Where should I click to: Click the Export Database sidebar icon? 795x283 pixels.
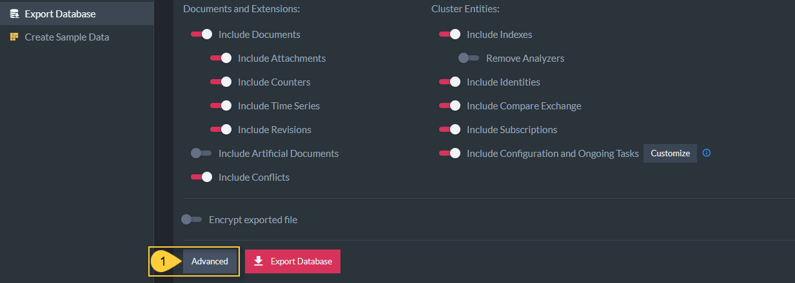click(14, 14)
